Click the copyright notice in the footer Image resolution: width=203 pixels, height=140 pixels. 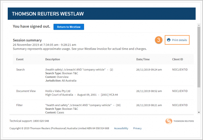[x=59, y=128]
